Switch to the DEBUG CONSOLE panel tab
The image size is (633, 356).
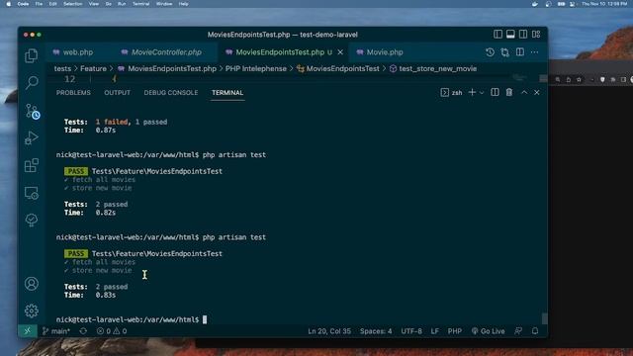click(x=171, y=92)
